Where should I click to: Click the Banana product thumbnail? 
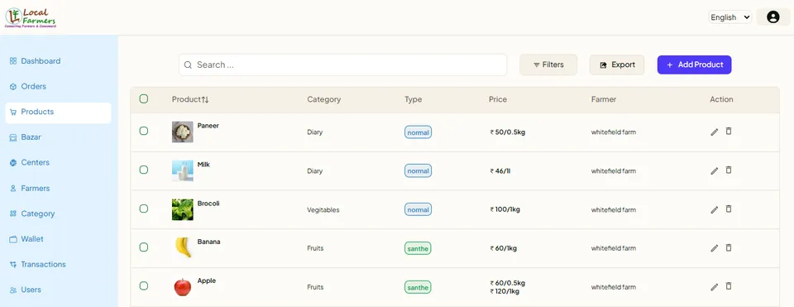(x=182, y=247)
